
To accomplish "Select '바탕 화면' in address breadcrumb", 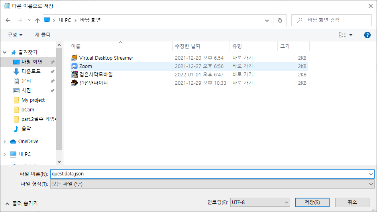I will tap(90, 20).
